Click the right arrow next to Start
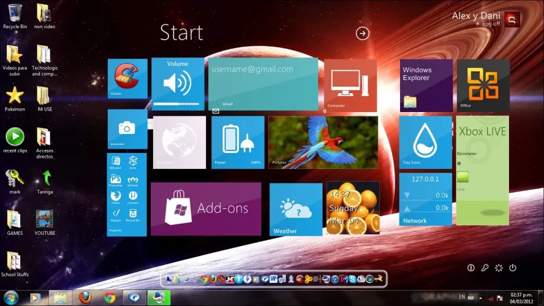 click(362, 33)
